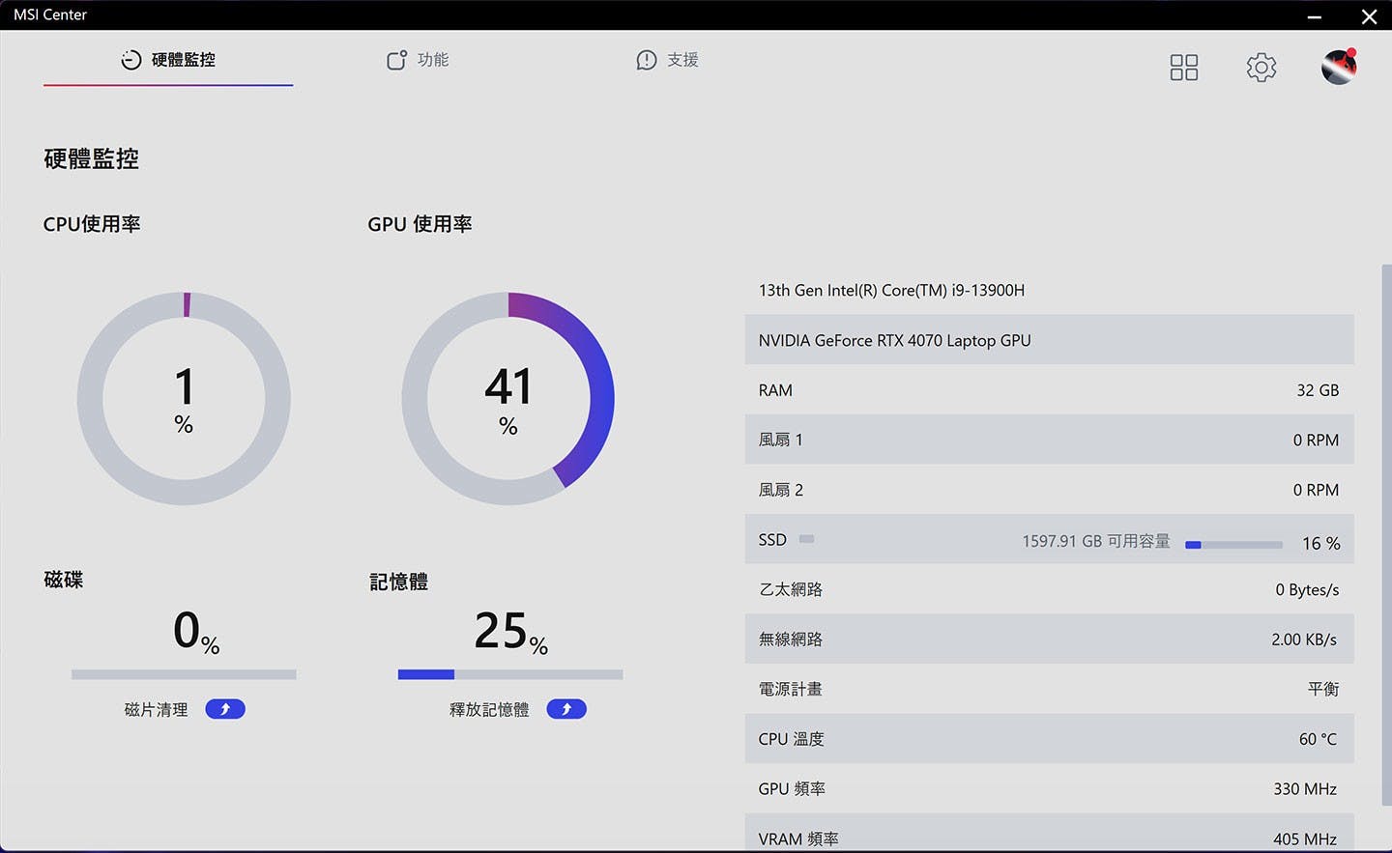1392x853 pixels.
Task: Click the VRAM 頻率 frequency label
Action: tap(798, 839)
